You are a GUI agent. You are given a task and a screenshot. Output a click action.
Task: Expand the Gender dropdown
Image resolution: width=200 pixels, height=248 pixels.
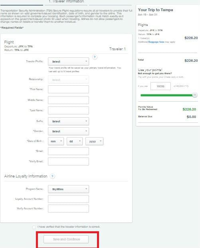tap(68, 131)
